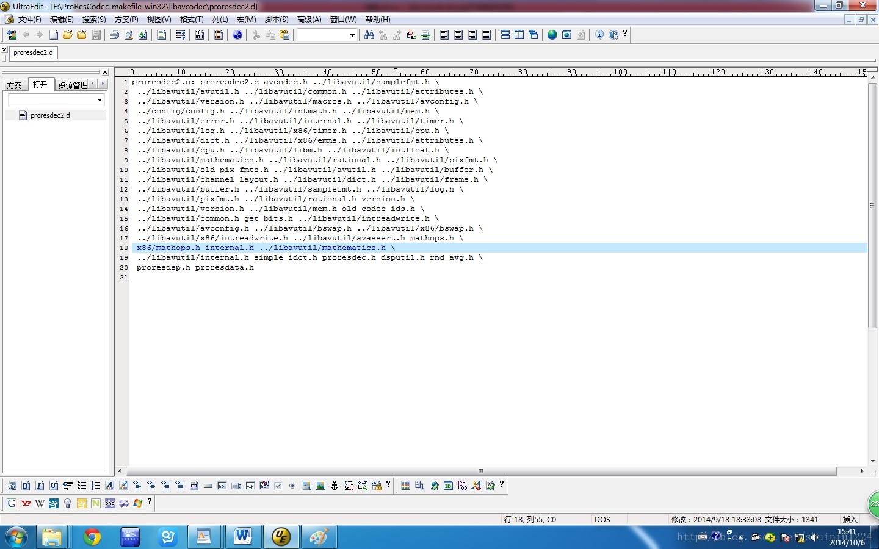This screenshot has height=549, width=879.
Task: Print the document using printer icon
Action: point(114,35)
